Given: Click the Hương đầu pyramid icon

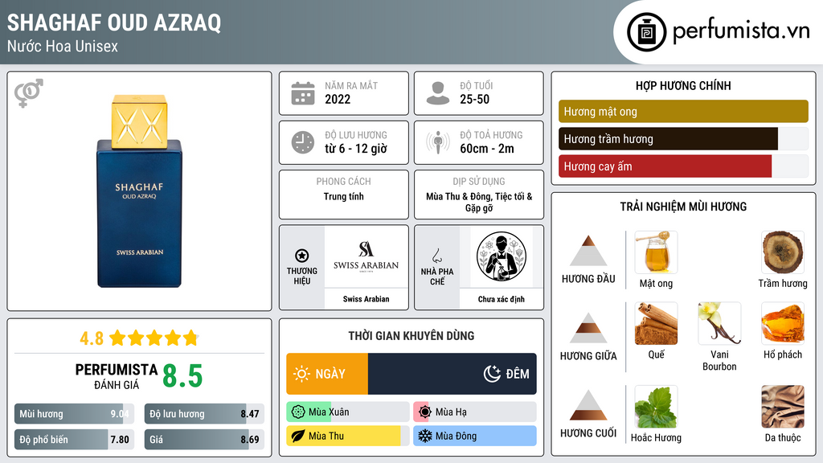Looking at the screenshot, I should tap(588, 251).
